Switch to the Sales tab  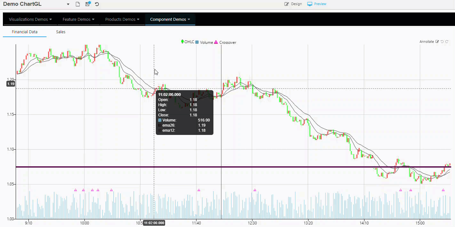60,32
